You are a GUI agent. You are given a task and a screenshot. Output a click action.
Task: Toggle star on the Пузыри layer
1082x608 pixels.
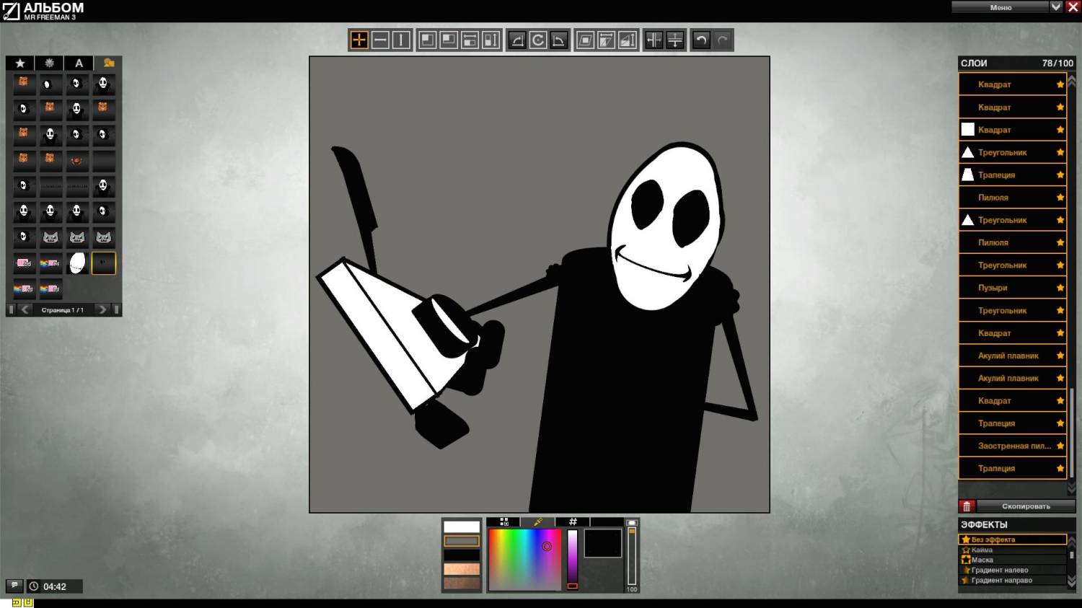[1060, 288]
